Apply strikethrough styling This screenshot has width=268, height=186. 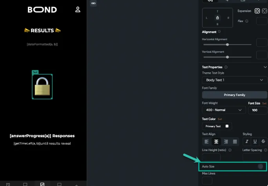coord(263,141)
